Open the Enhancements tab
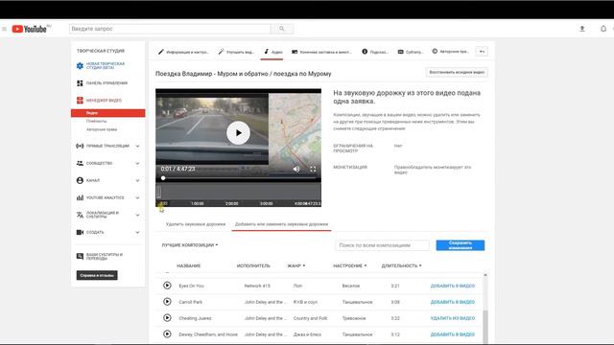The width and height of the screenshot is (614, 345). [x=237, y=52]
